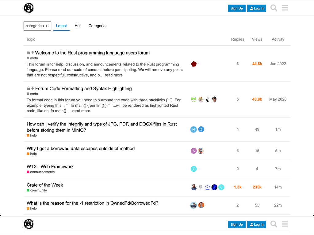Click 'read more' on Welcome post excerpt
This screenshot has height=235, width=314.
coord(113,75)
